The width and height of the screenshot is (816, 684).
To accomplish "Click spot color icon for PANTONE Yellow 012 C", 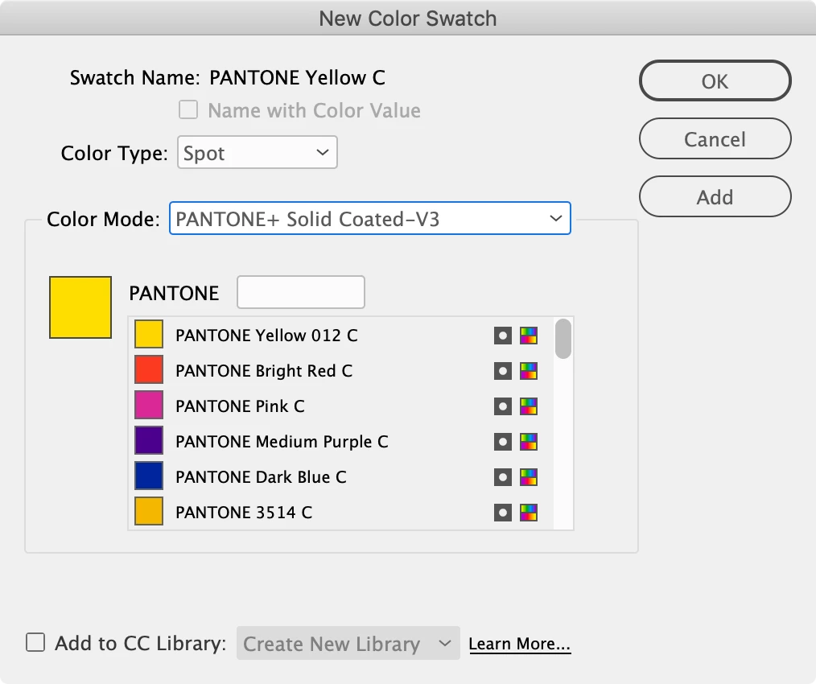I will (x=503, y=336).
